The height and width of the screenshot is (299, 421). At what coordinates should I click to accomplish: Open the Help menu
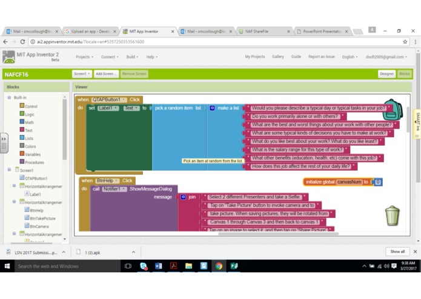coord(151,57)
